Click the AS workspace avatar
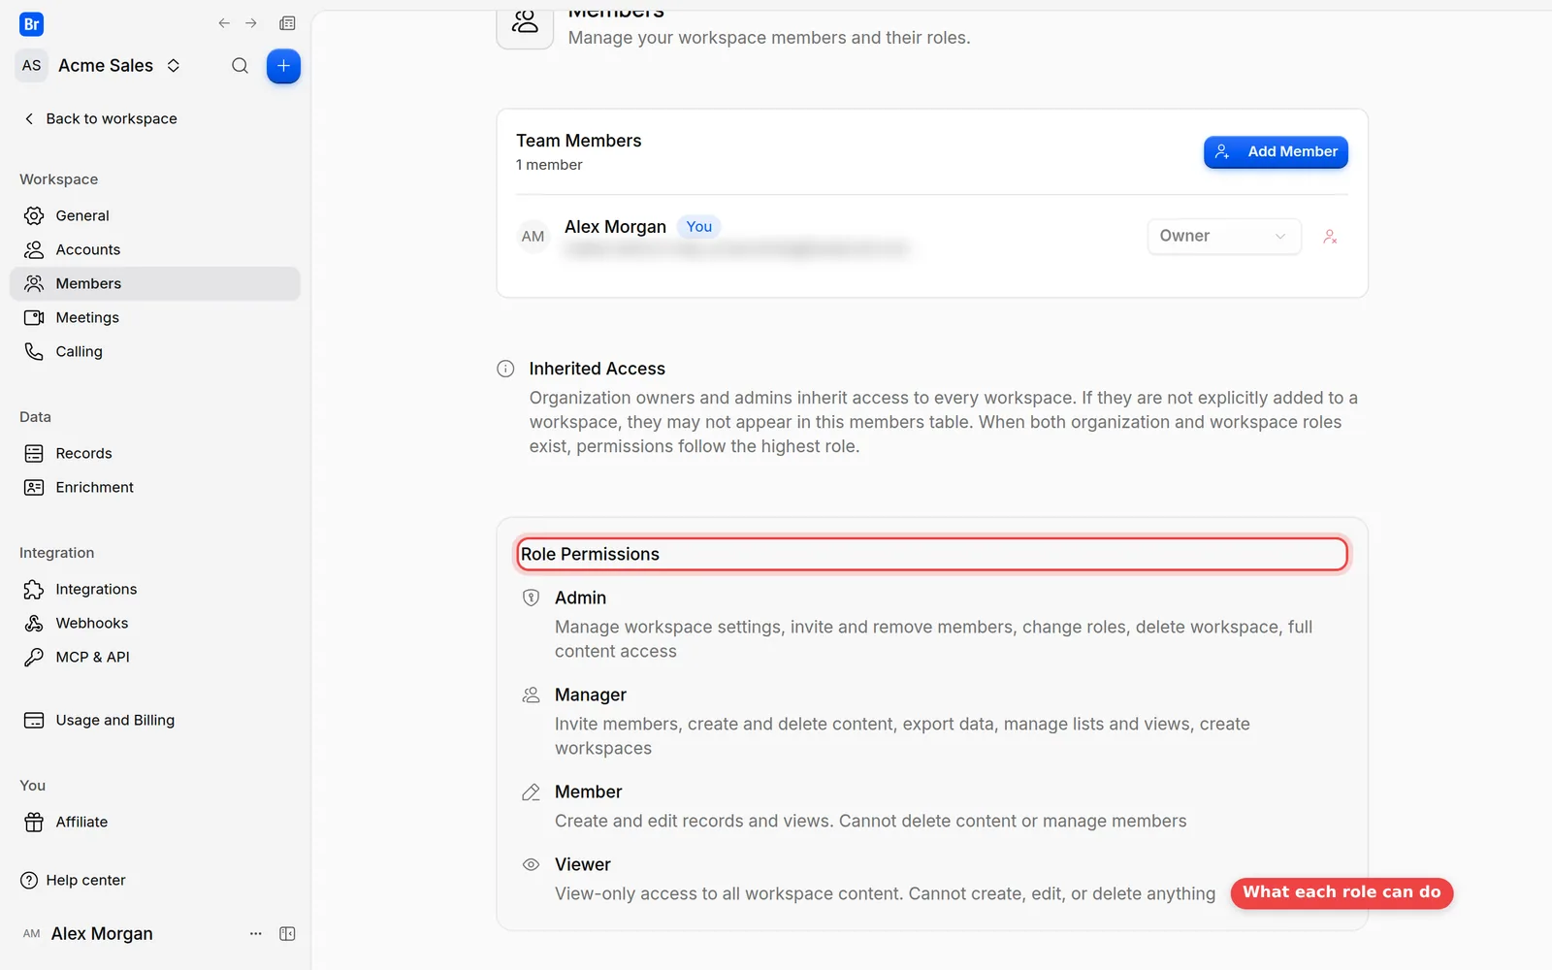The height and width of the screenshot is (970, 1552). (x=32, y=66)
